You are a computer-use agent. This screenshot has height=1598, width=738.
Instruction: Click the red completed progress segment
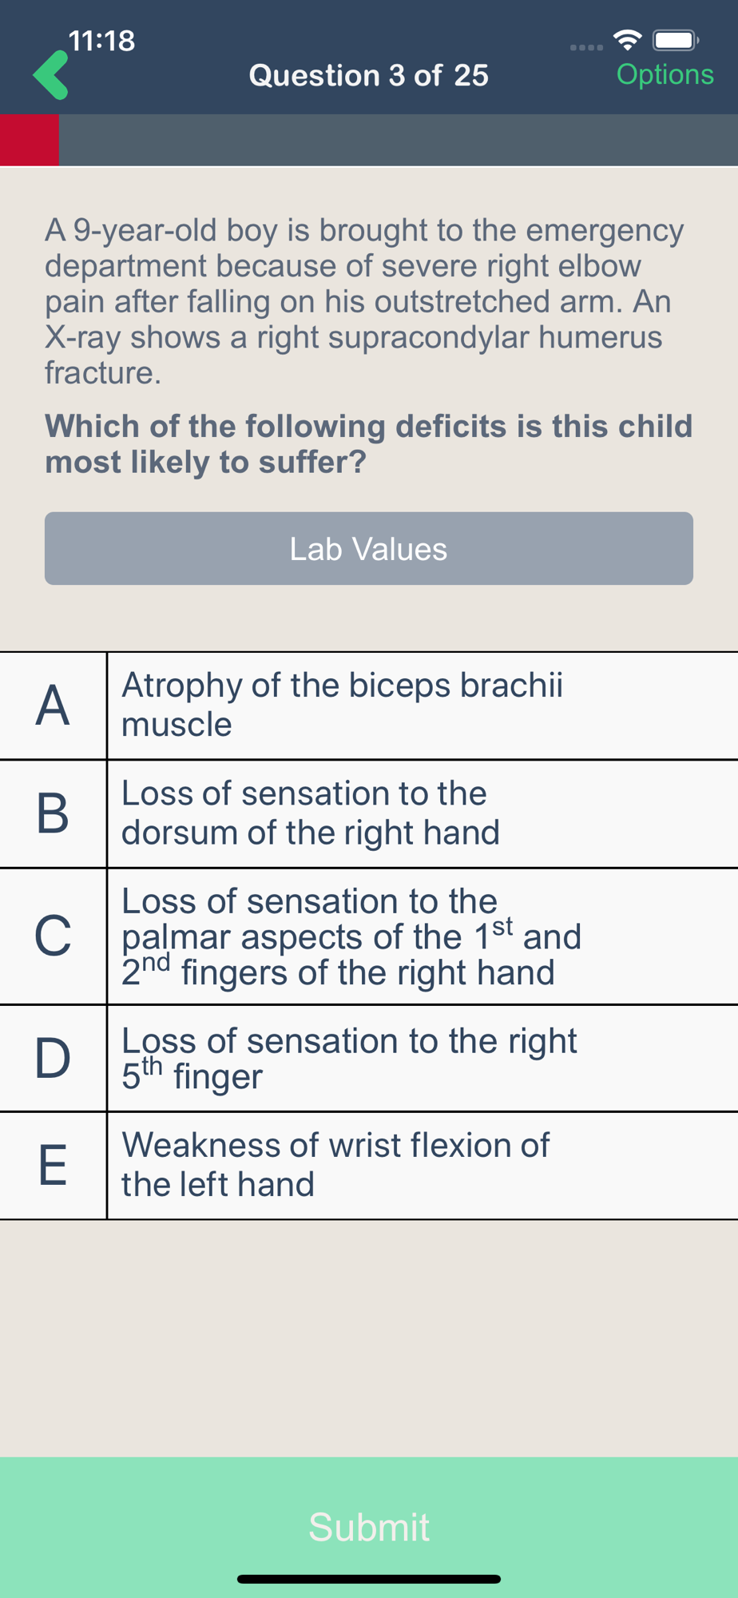click(29, 140)
